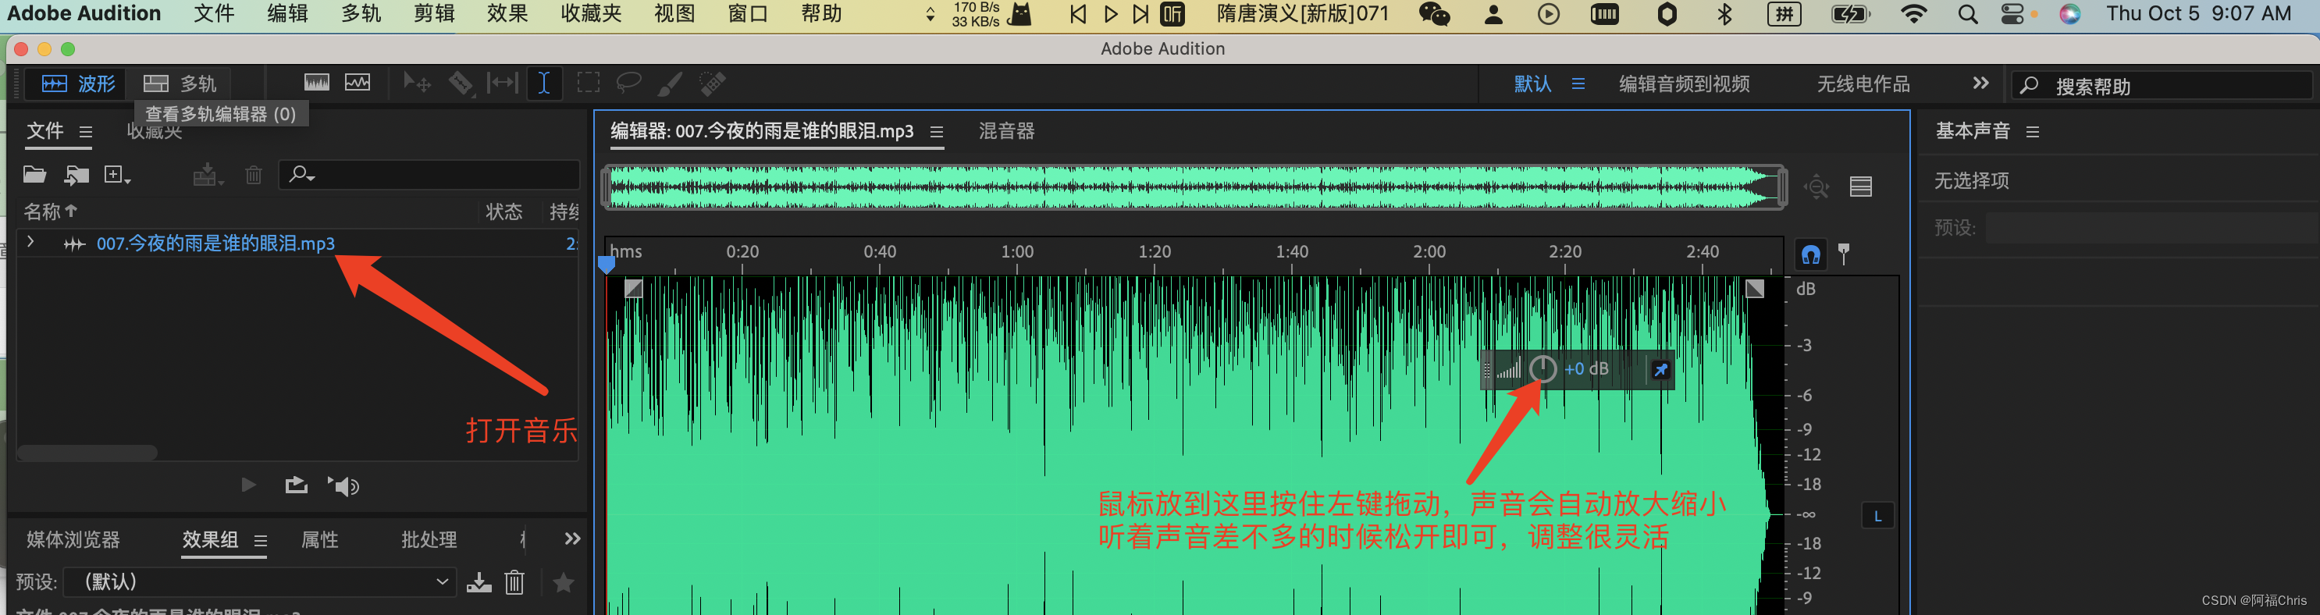Click the HUD volume adjustment knob
The image size is (2320, 615).
click(1543, 369)
